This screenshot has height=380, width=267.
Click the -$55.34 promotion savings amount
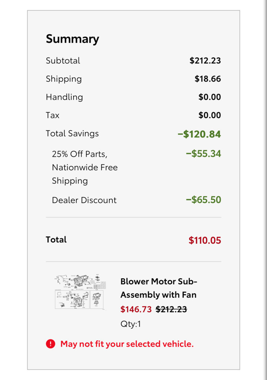[203, 154]
